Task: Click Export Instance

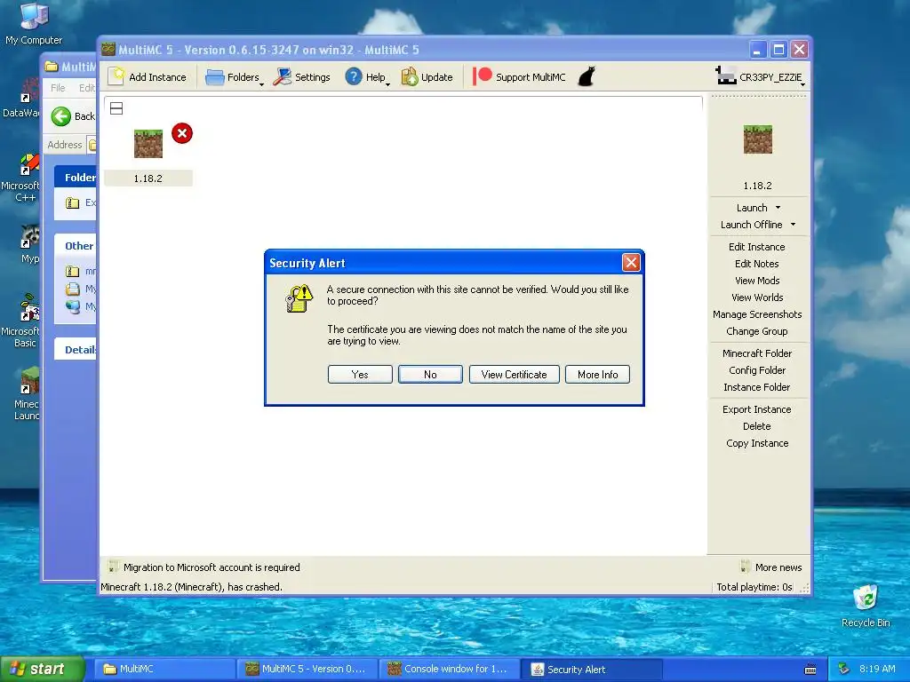Action: click(x=757, y=408)
